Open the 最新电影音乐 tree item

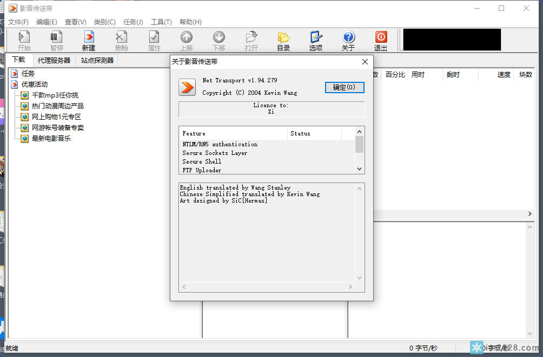coord(51,138)
